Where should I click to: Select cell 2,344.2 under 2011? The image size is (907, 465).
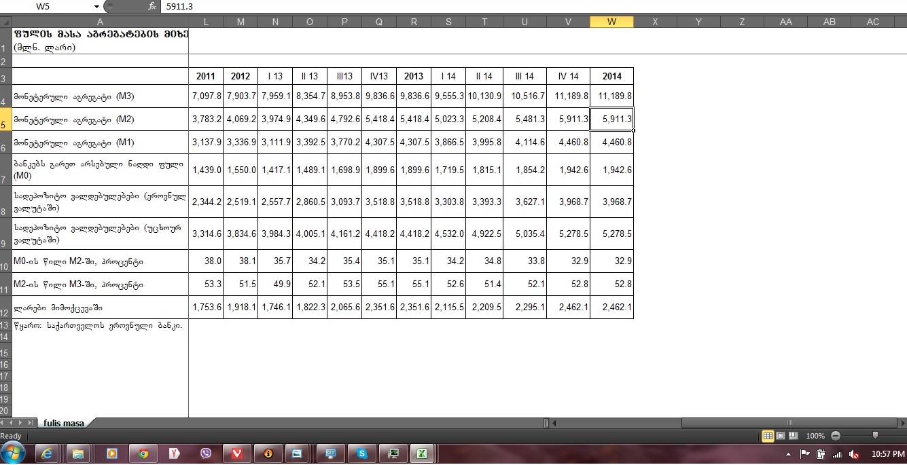tap(206, 202)
